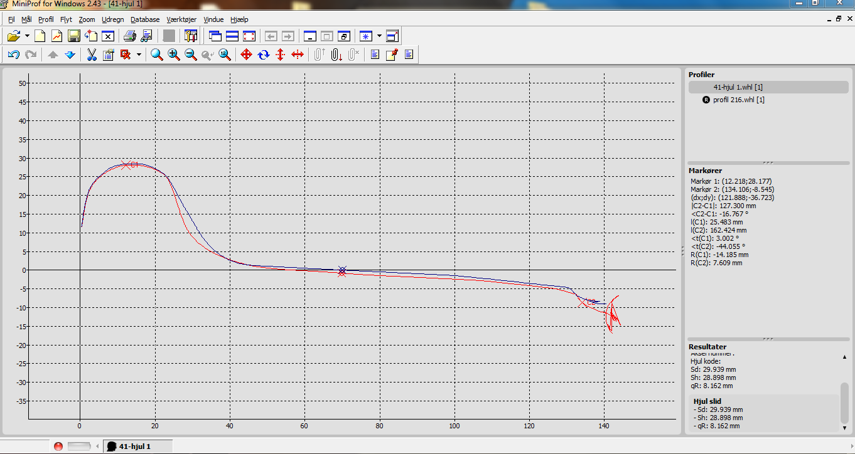Open the Zoom menu

pyautogui.click(x=87, y=19)
